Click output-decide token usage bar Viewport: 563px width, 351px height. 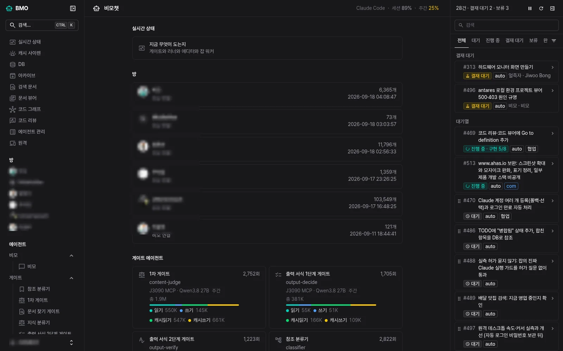click(331, 305)
